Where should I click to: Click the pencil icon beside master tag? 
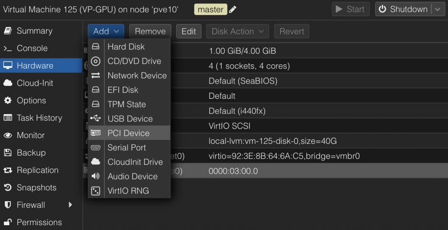click(x=233, y=9)
